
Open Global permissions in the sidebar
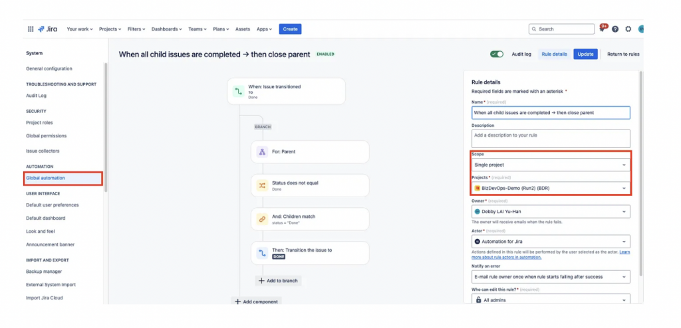tap(47, 136)
